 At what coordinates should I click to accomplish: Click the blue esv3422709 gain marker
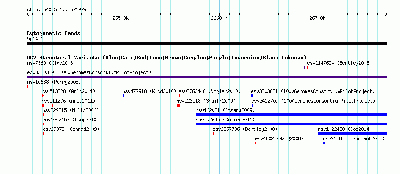tap(252, 105)
